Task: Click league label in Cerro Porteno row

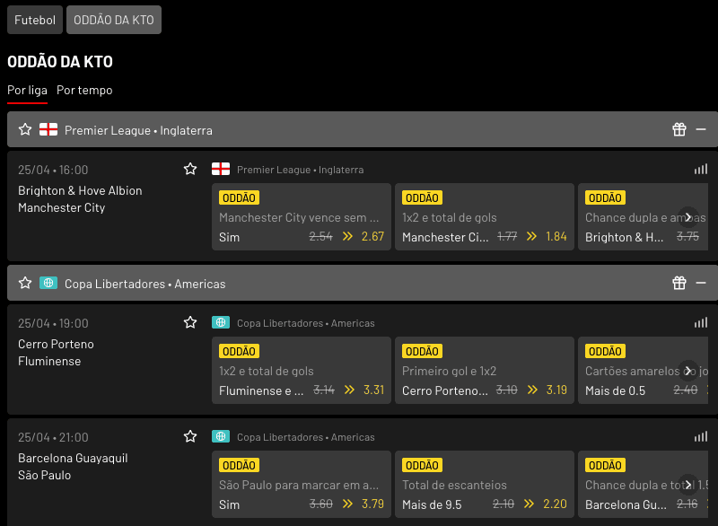Action: [306, 323]
